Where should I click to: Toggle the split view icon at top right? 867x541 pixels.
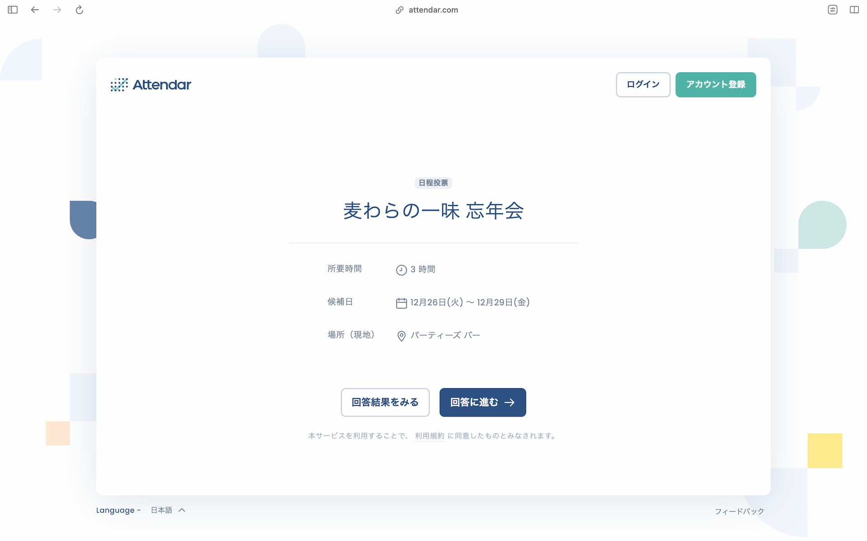[854, 10]
